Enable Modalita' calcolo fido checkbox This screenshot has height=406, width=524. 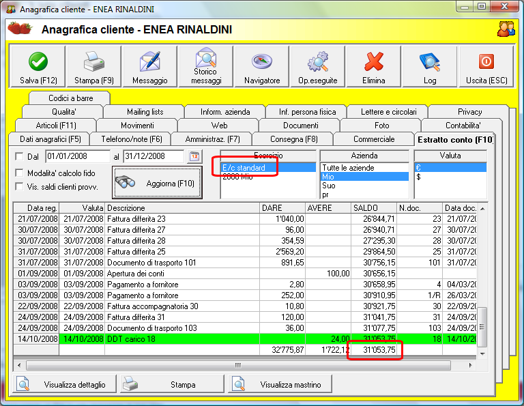point(19,173)
